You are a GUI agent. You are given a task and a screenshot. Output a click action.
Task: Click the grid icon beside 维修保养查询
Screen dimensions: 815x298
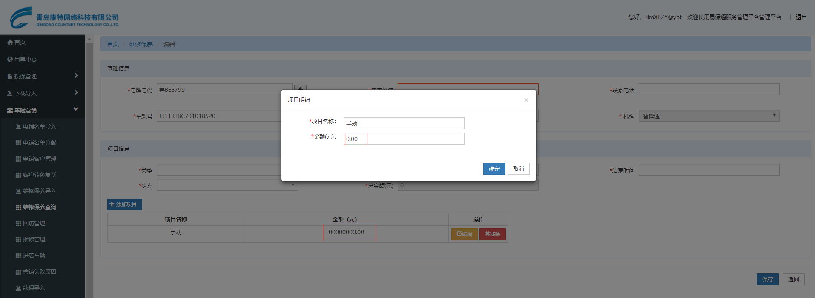[x=18, y=207]
